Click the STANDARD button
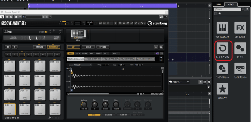Viewport: 251px width, 122px height. coord(109,115)
